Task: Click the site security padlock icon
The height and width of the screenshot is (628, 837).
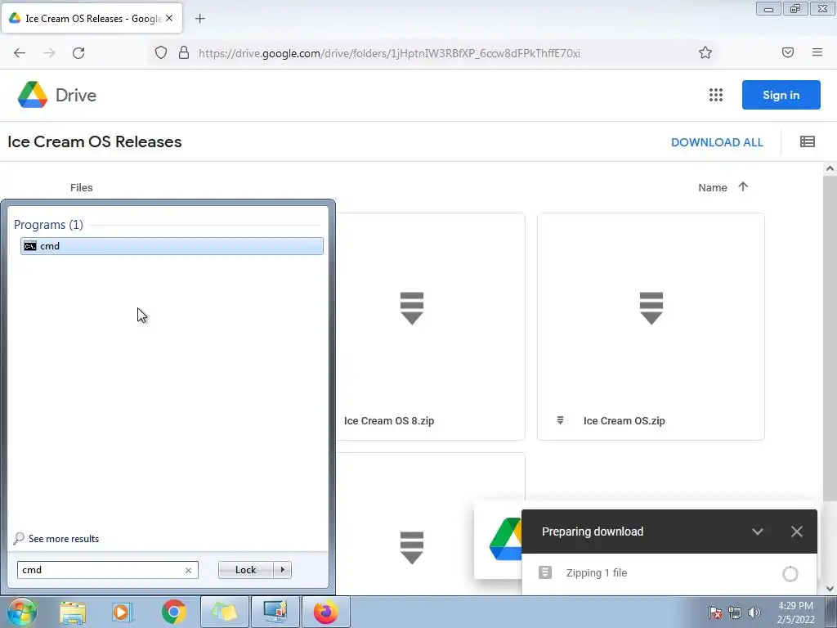Action: 184,52
